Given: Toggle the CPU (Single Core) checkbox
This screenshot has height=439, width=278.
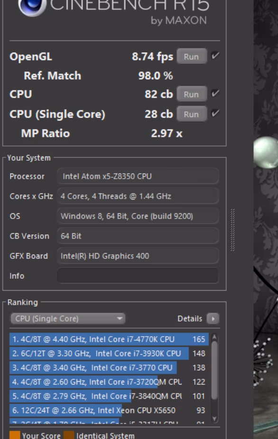Looking at the screenshot, I should (215, 113).
